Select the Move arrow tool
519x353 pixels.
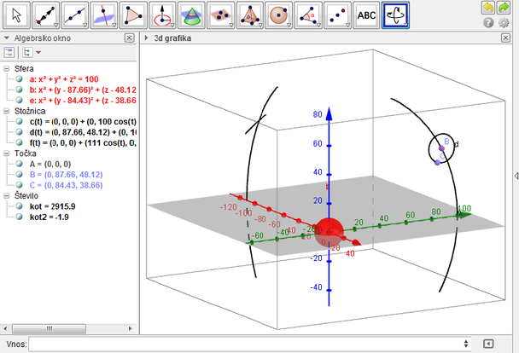point(17,15)
